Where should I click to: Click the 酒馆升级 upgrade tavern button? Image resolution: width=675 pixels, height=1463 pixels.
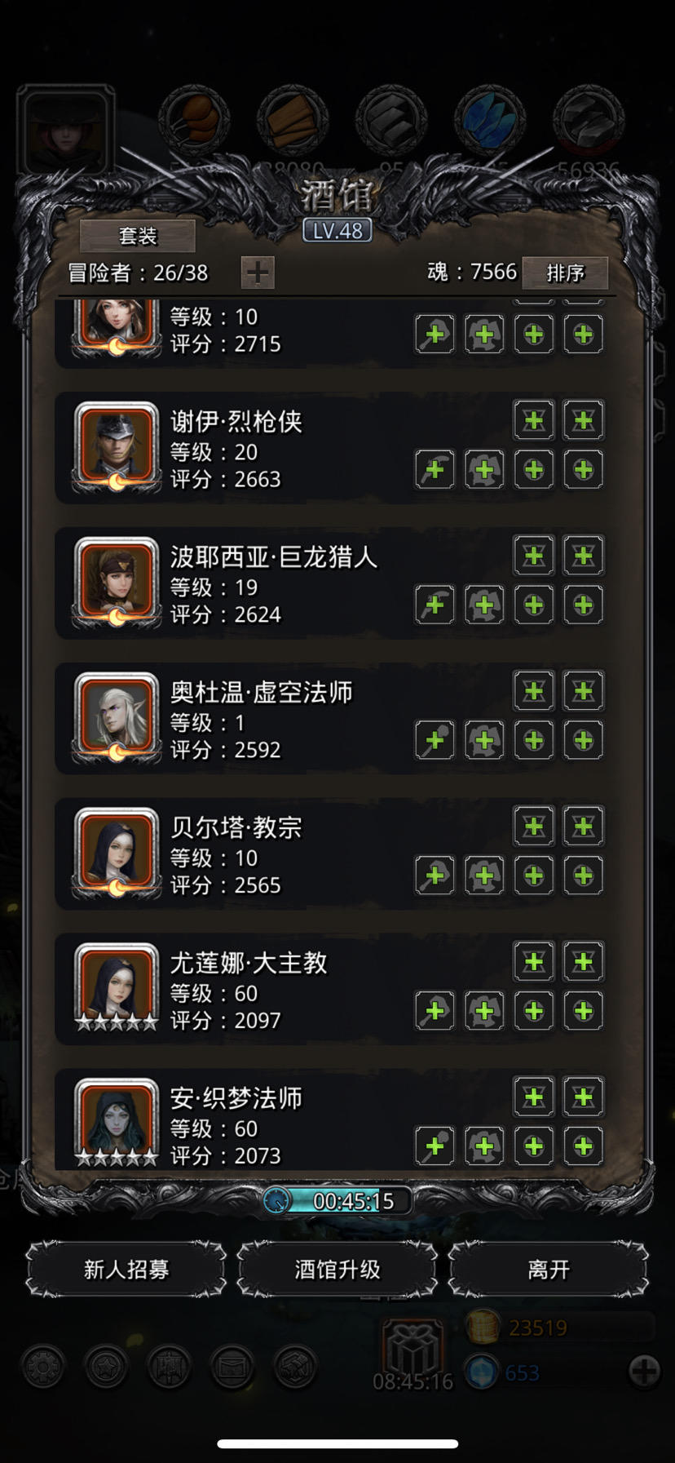click(337, 1269)
